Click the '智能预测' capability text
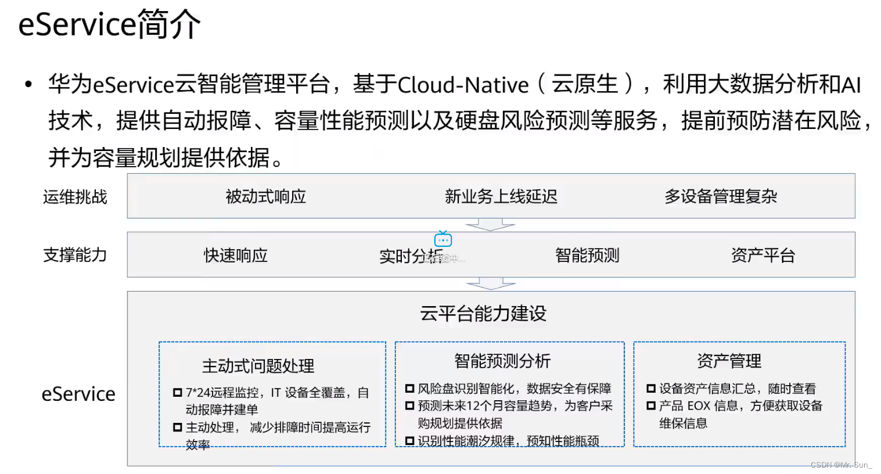This screenshot has width=881, height=474. point(587,255)
